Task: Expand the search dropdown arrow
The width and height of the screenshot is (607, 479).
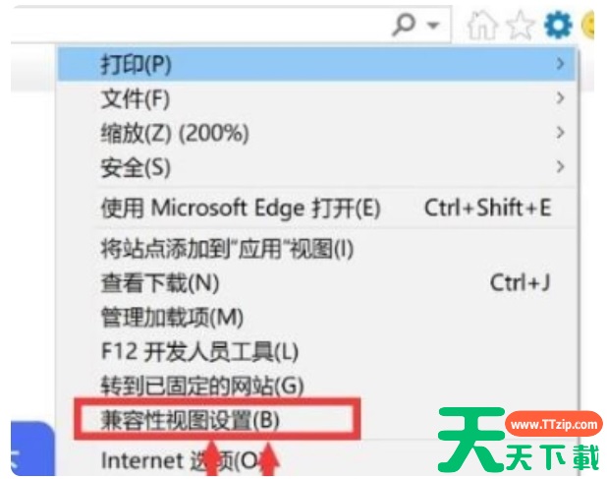Action: click(433, 26)
